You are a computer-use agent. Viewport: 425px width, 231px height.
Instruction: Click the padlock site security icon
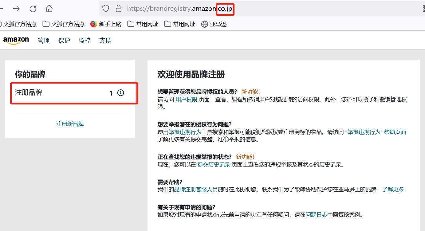tap(118, 9)
